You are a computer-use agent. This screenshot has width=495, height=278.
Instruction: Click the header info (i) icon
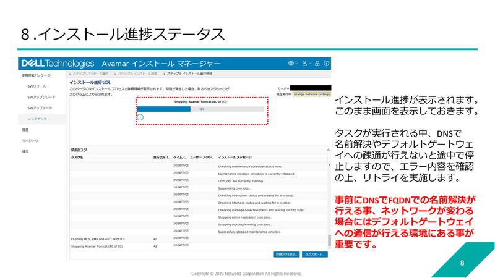(x=327, y=64)
